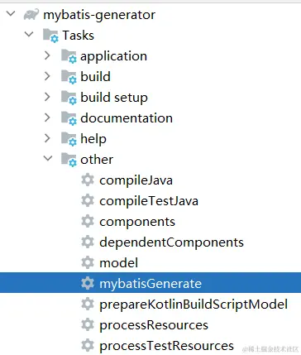Expand the build task group
Image resolution: width=301 pixels, height=355 pixels.
pyautogui.click(x=47, y=76)
